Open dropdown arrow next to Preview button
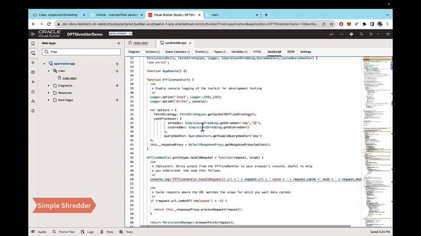The height and width of the screenshot is (236, 421). pyautogui.click(x=378, y=34)
